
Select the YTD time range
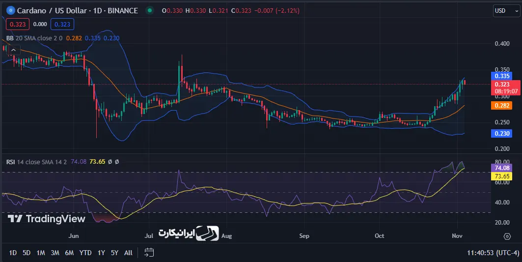point(85,253)
